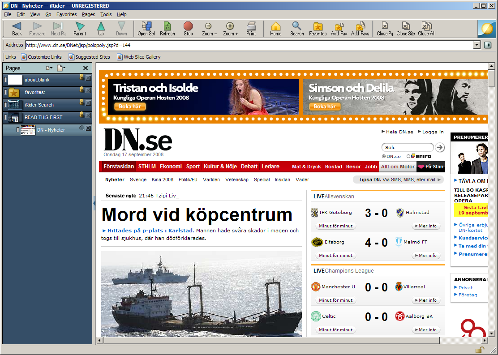Viewport: 498px width, 355px height.
Task: Go to Parent page icon
Action: pos(80,26)
